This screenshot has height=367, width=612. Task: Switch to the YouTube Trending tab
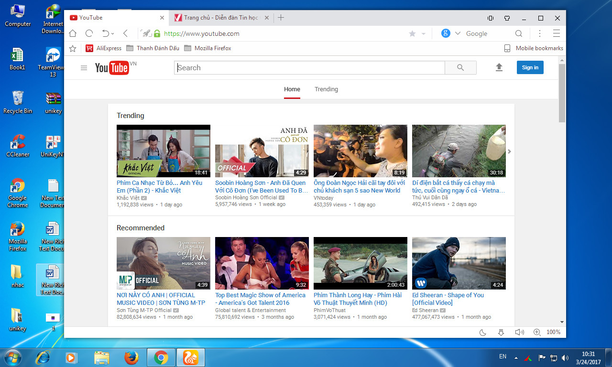pos(327,89)
